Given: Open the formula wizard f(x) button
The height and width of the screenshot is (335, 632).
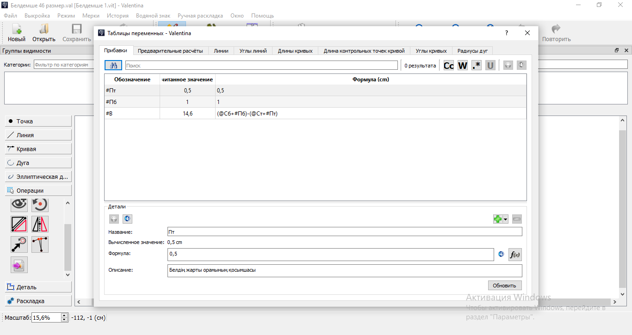Looking at the screenshot, I should [515, 255].
